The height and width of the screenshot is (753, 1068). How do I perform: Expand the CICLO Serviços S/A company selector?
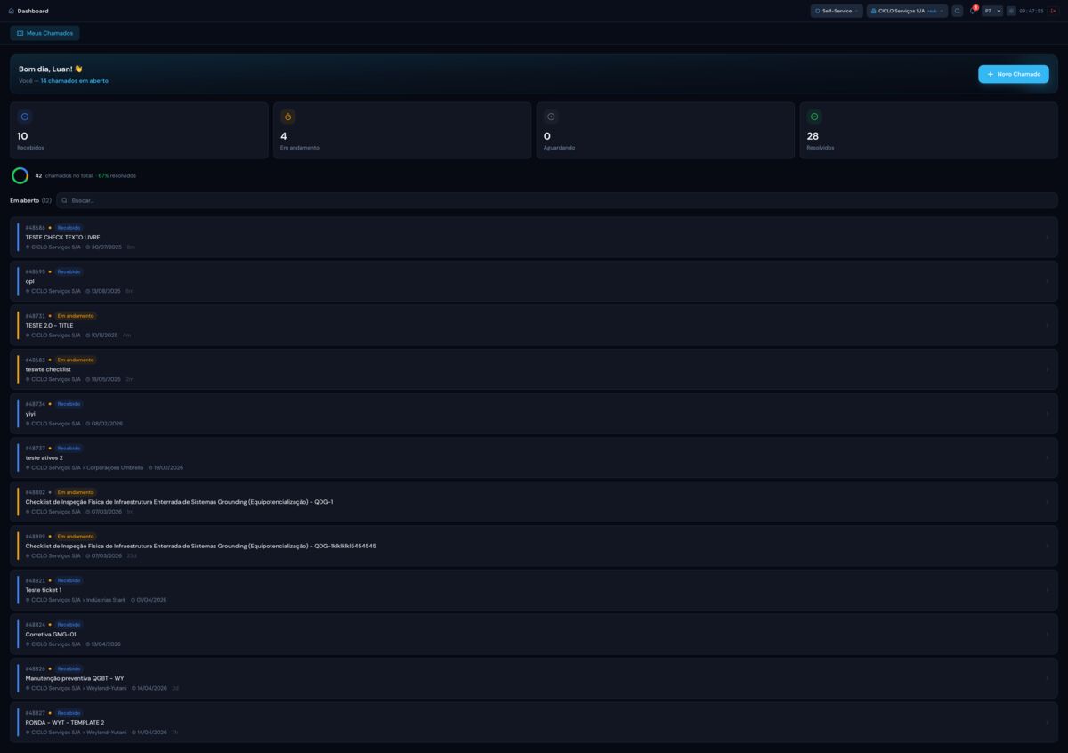(x=907, y=12)
